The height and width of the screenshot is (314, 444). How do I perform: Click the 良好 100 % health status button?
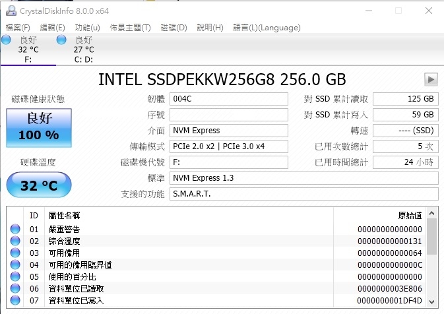39,128
